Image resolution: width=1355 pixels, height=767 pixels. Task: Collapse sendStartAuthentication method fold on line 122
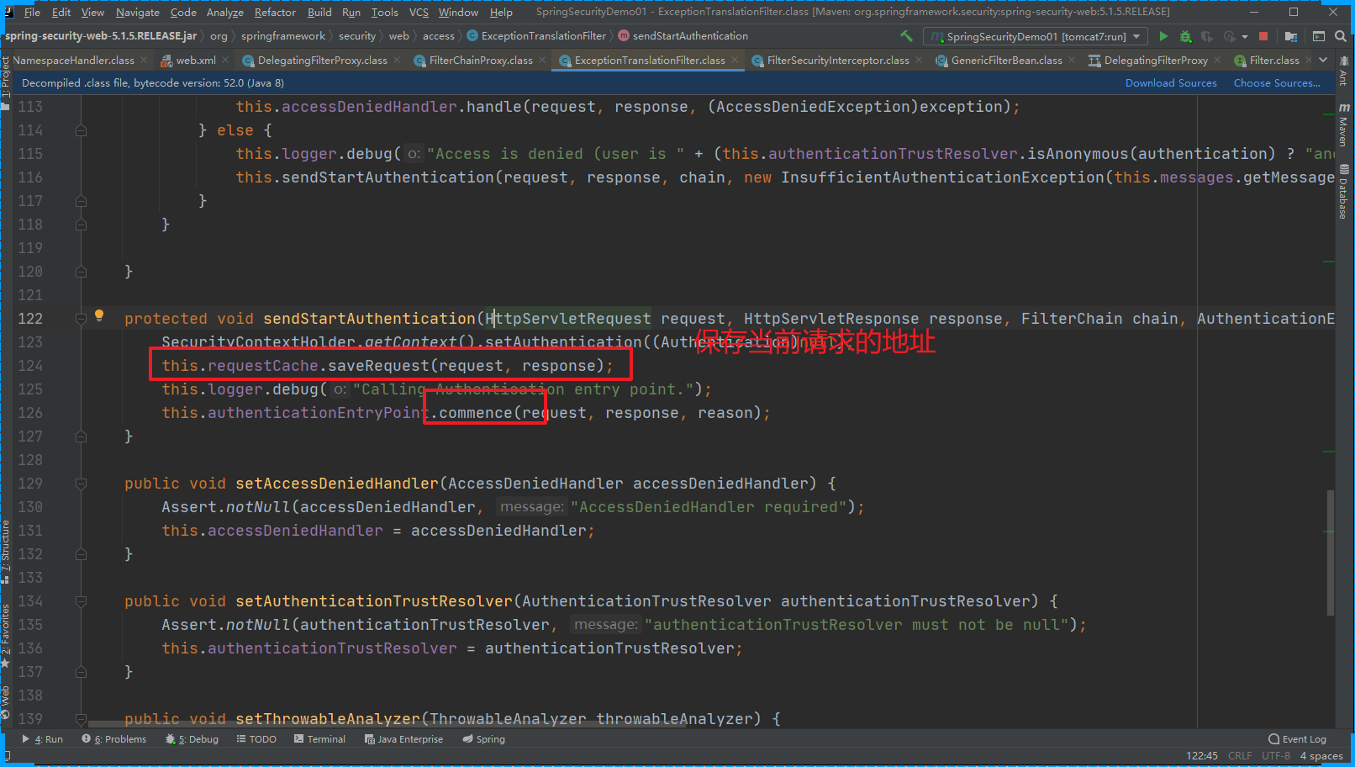click(81, 319)
